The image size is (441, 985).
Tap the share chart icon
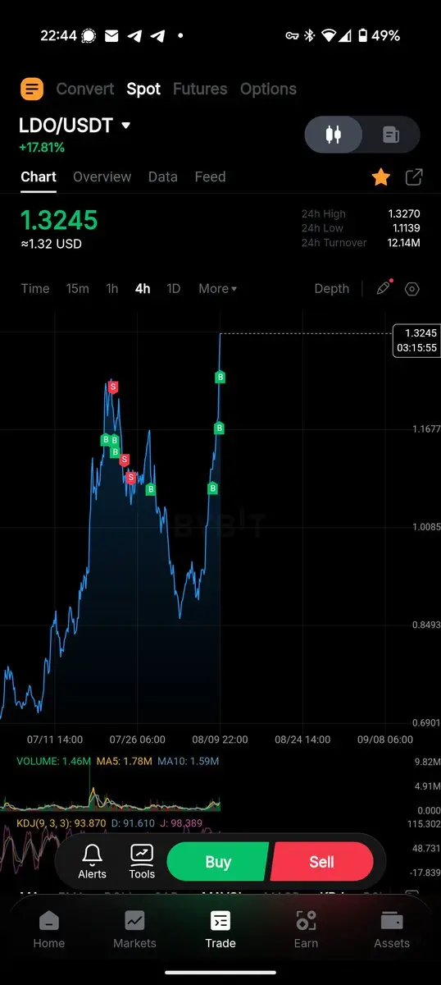coord(414,177)
